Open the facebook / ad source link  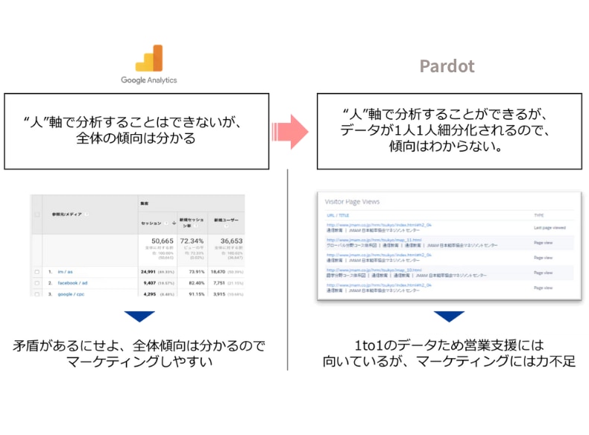(x=72, y=283)
